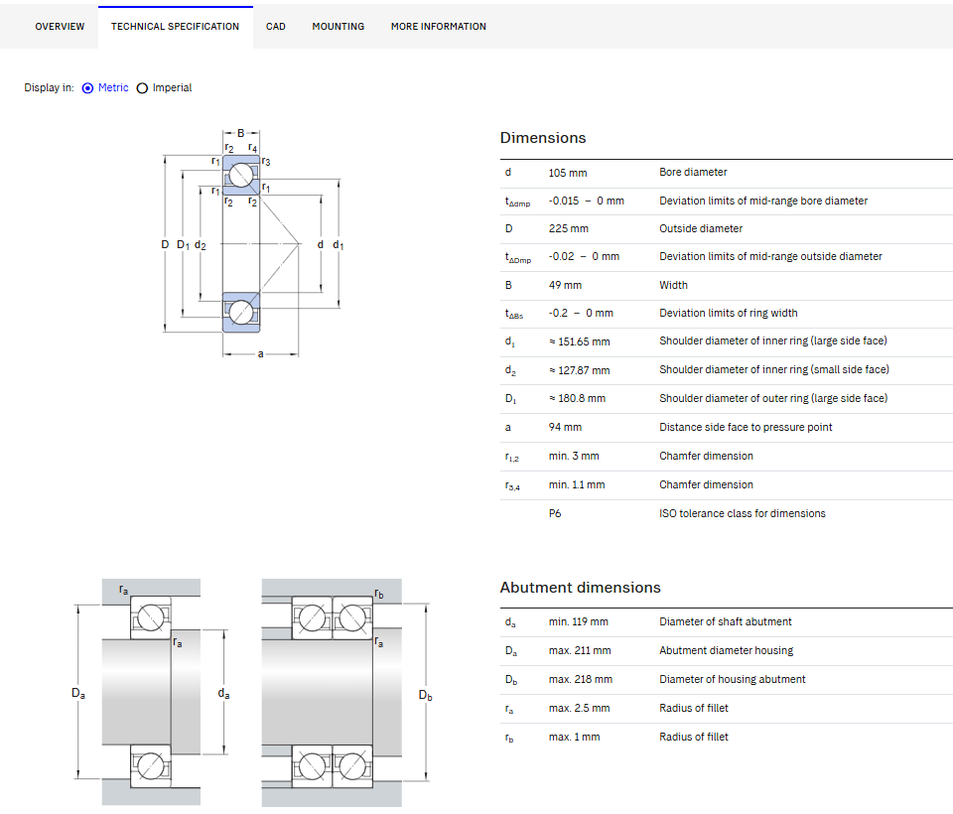Click the Outside diameter description

(x=701, y=228)
